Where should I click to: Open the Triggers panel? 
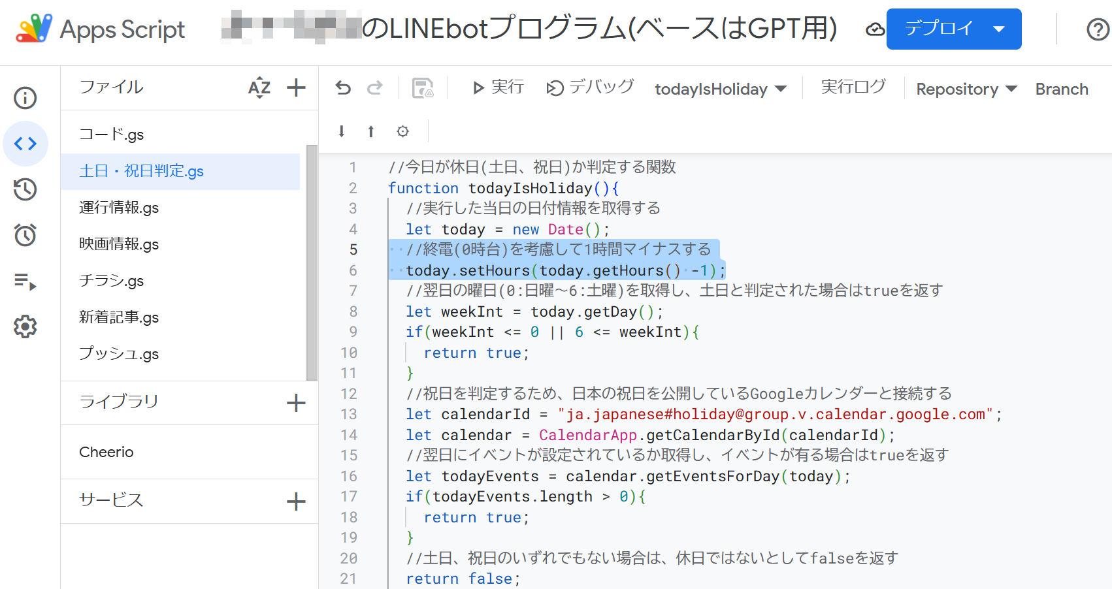(x=25, y=235)
